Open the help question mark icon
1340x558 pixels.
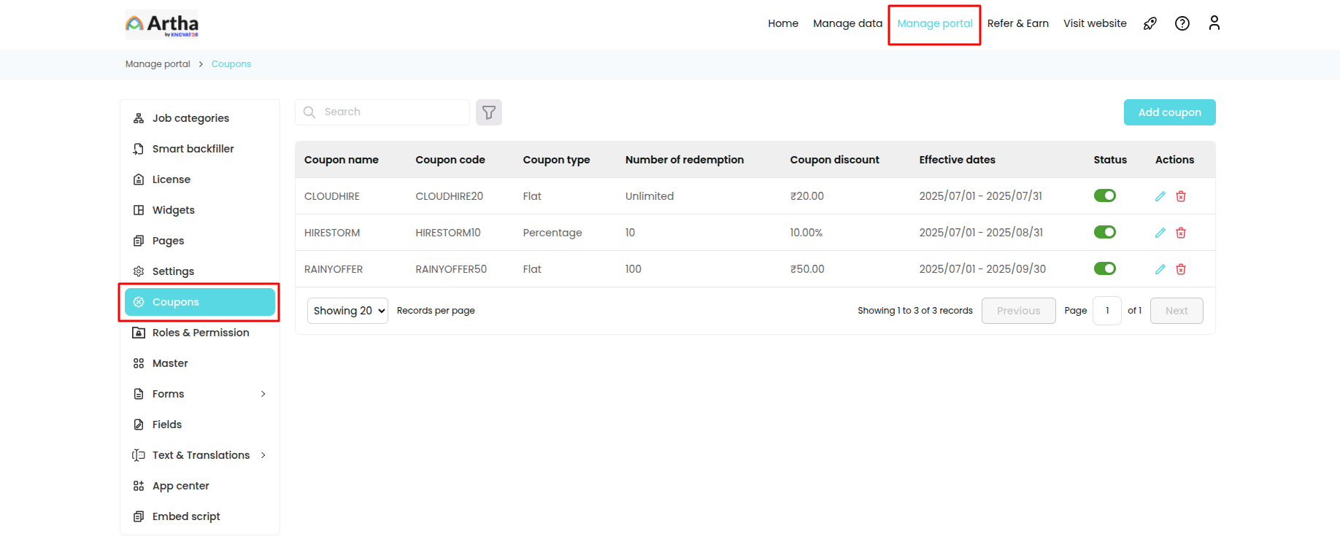tap(1182, 23)
